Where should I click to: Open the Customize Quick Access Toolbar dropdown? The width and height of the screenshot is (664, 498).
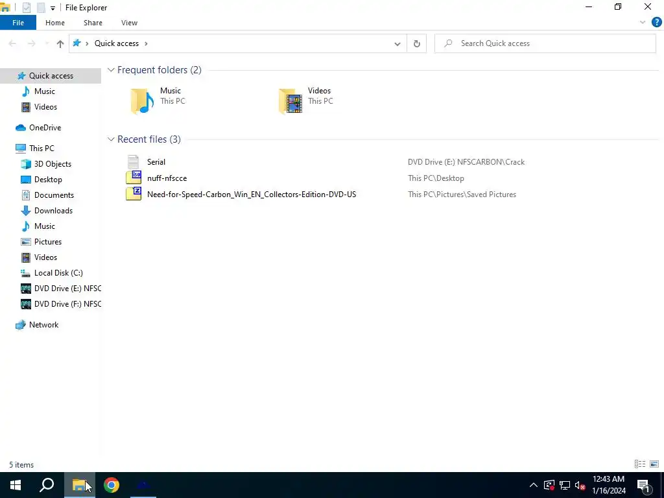[x=53, y=8]
